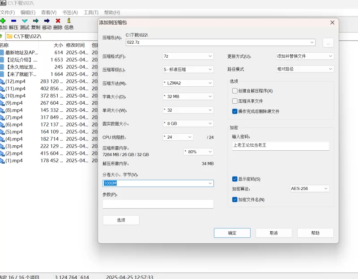Select the (12).mp4 file icon

2,81
